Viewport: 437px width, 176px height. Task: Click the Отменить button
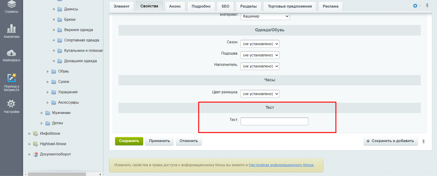[x=189, y=141]
